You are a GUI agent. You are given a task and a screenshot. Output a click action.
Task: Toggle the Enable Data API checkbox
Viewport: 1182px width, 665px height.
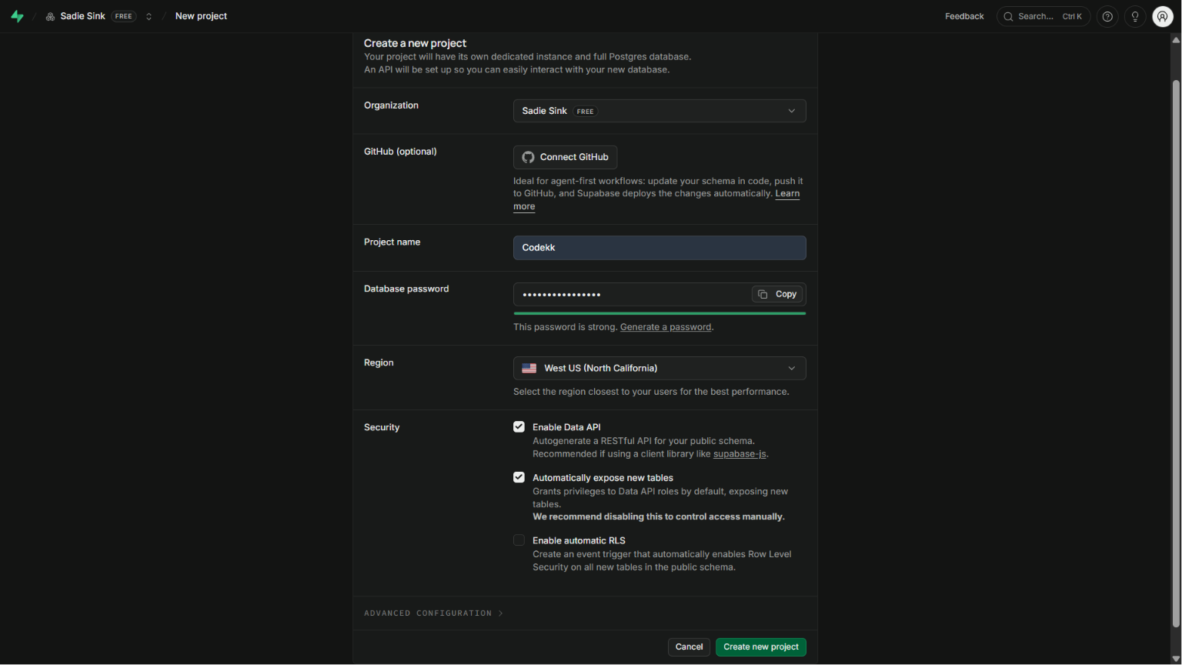click(519, 427)
